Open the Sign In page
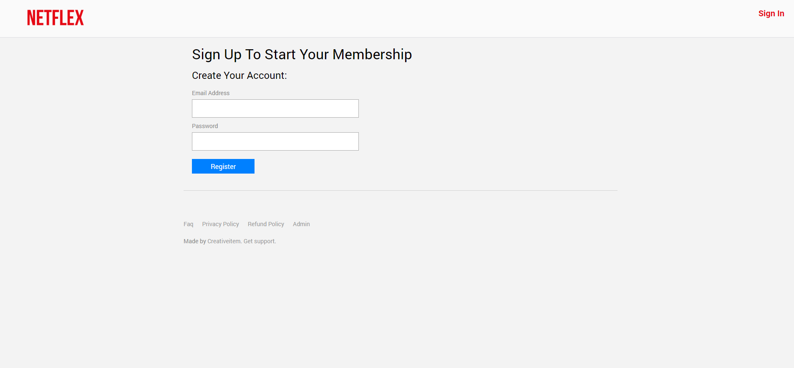This screenshot has width=794, height=368. tap(771, 13)
